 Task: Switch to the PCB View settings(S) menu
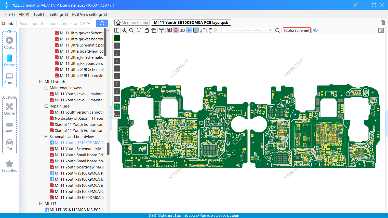[x=89, y=14]
